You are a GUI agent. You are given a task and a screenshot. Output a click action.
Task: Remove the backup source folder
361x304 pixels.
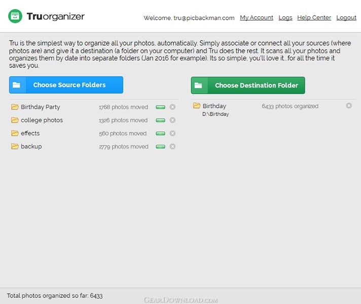click(172, 146)
